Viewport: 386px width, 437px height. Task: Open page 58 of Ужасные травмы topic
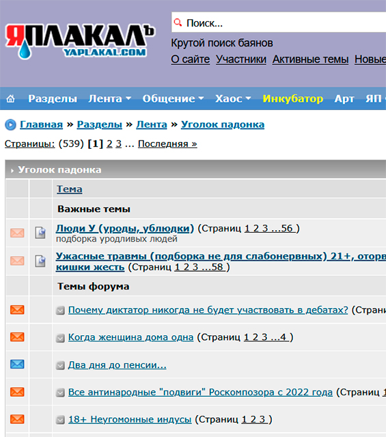tap(217, 267)
